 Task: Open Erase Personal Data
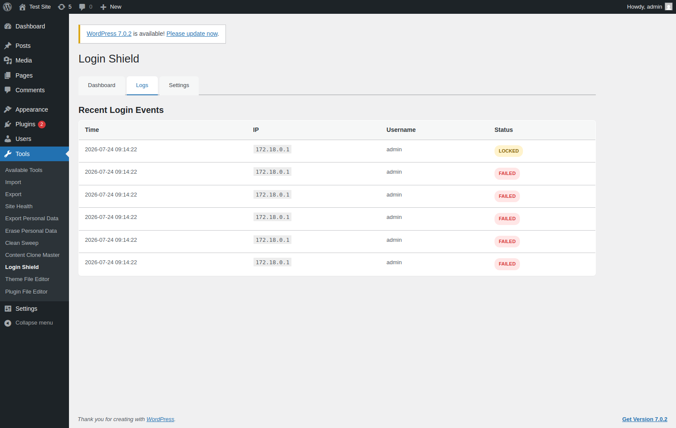click(31, 231)
